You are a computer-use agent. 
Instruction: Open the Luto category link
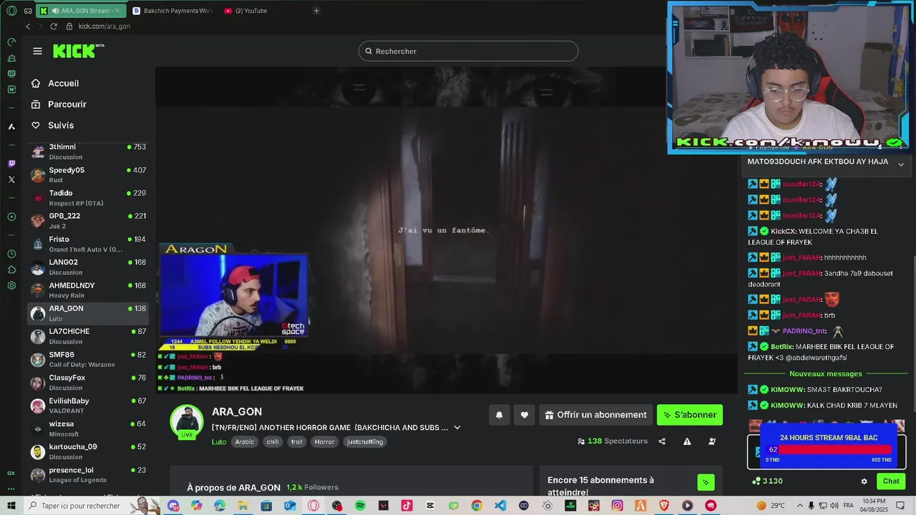219,442
